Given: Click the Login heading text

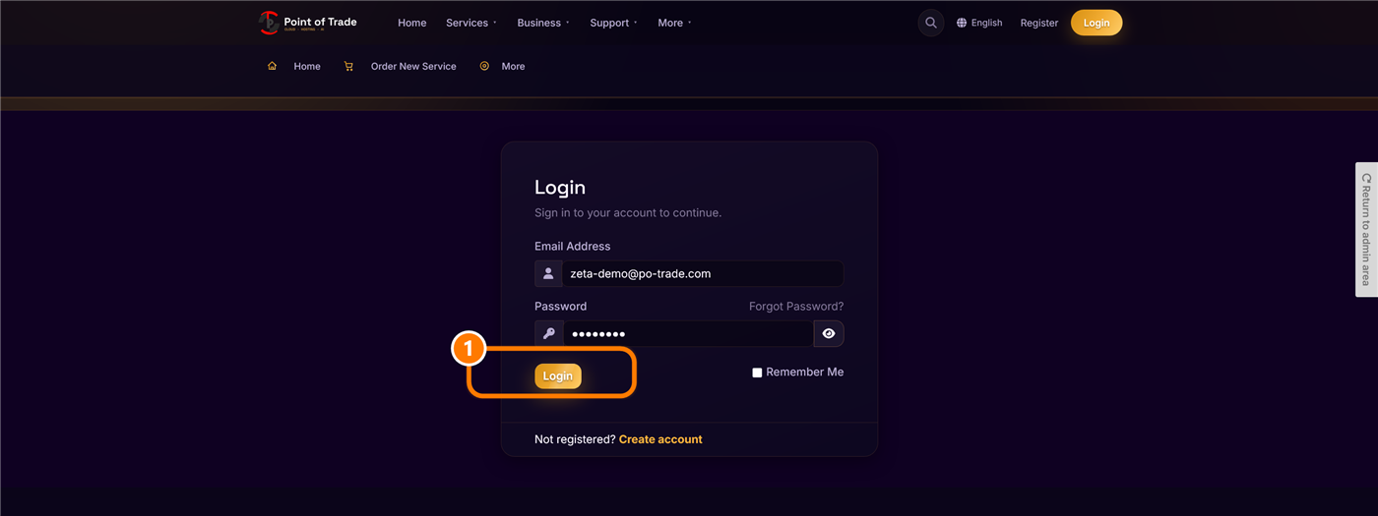Looking at the screenshot, I should click(x=560, y=188).
